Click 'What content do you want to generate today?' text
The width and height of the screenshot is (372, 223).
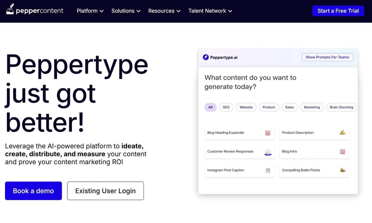(250, 82)
